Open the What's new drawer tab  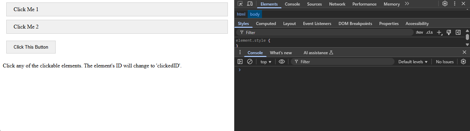[281, 53]
